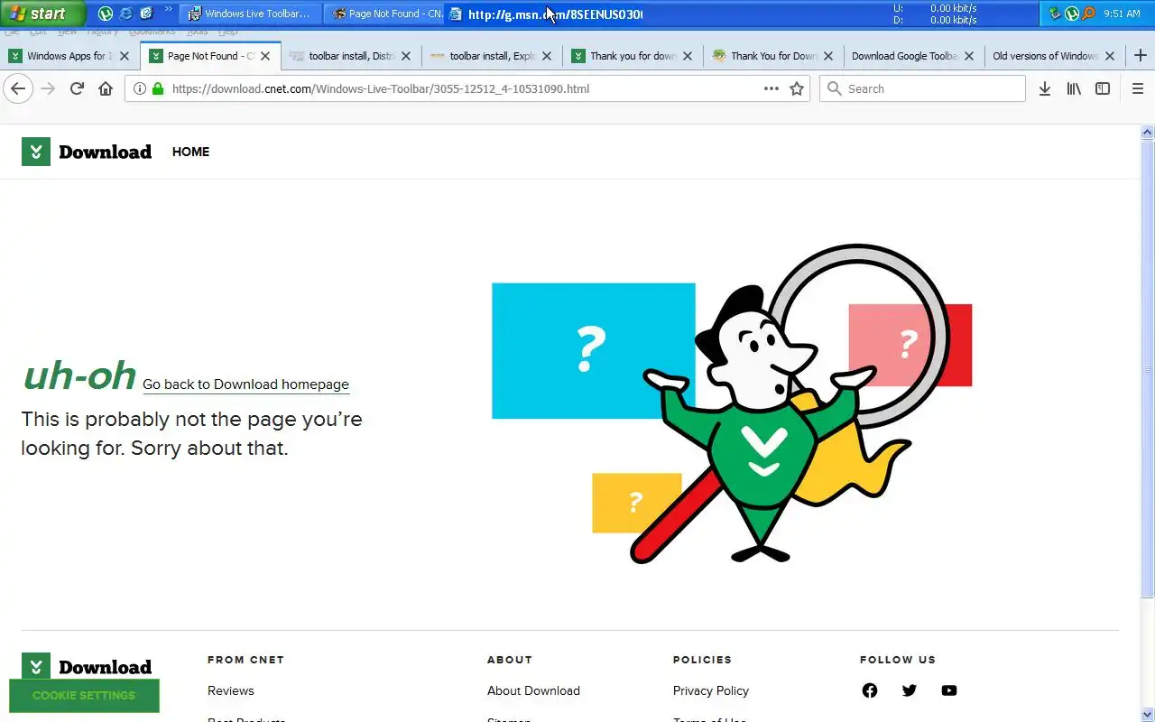Go back one page
1155x722 pixels.
(18, 88)
